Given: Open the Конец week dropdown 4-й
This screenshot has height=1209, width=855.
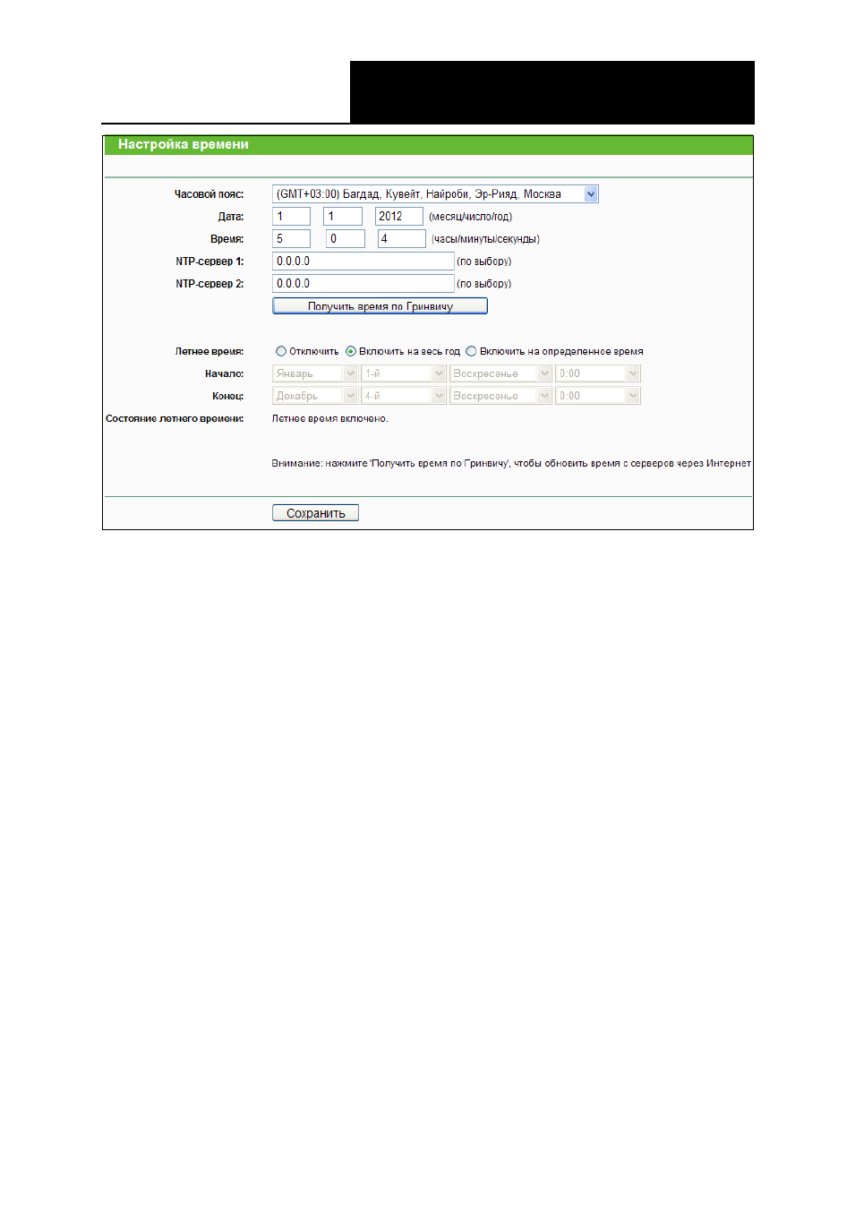Looking at the screenshot, I should coord(403,396).
